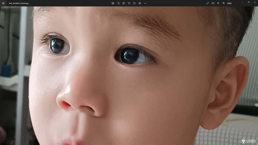Open the Edit image tool
This screenshot has height=145, width=258.
(113, 3)
